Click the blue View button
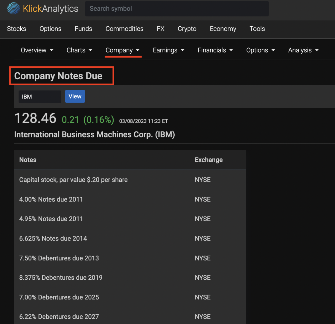Image resolution: width=335 pixels, height=324 pixels. 75,96
